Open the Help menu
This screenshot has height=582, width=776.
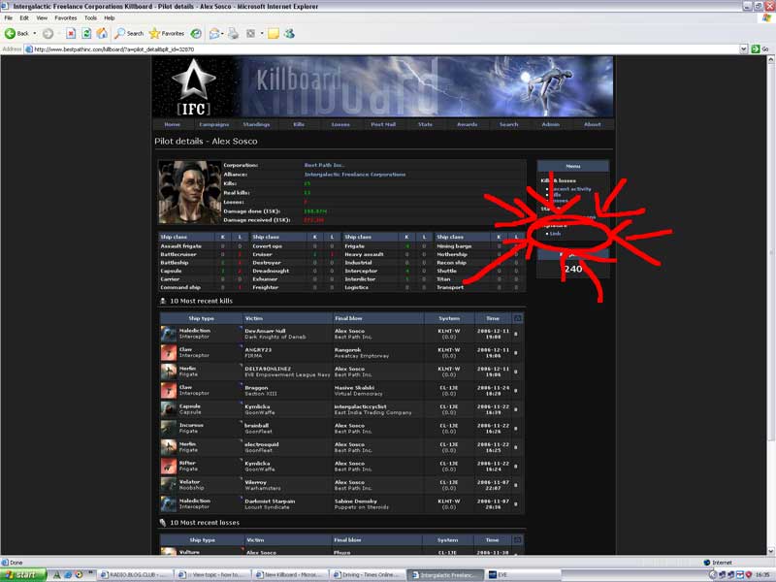tap(110, 17)
